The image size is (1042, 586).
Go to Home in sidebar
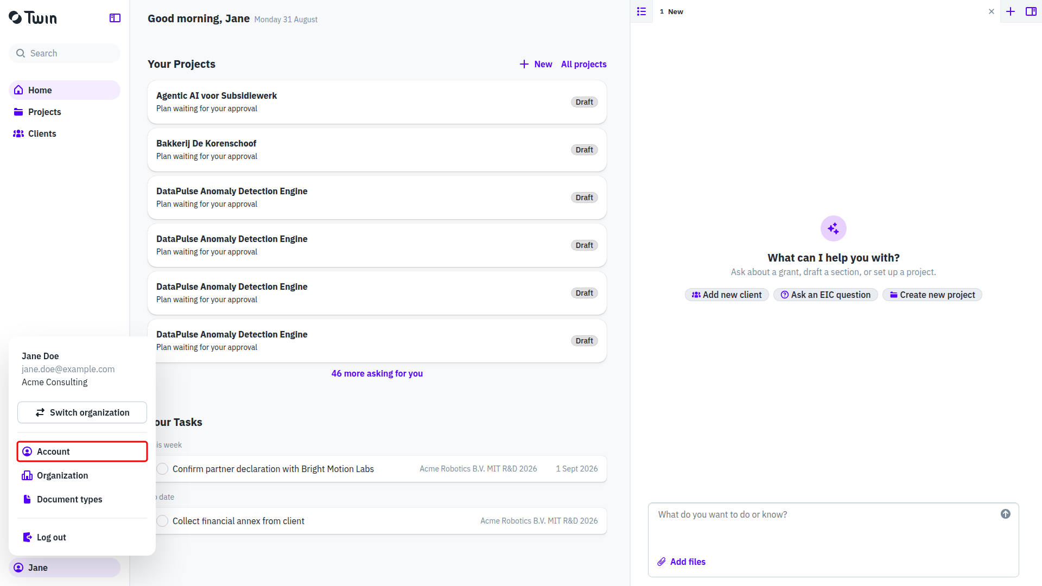coord(65,90)
